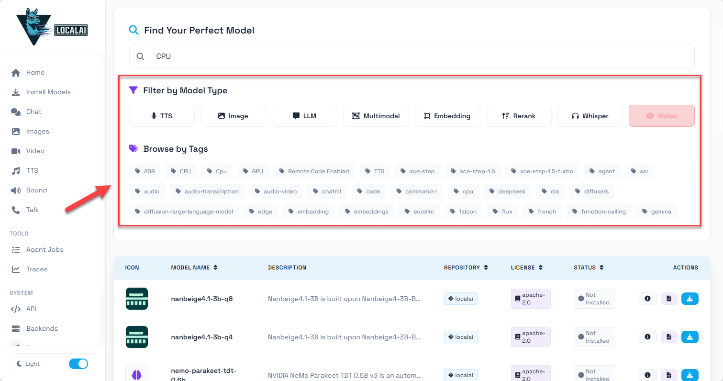The image size is (723, 381).
Task: Go to Install Models in sidebar
Action: (48, 92)
